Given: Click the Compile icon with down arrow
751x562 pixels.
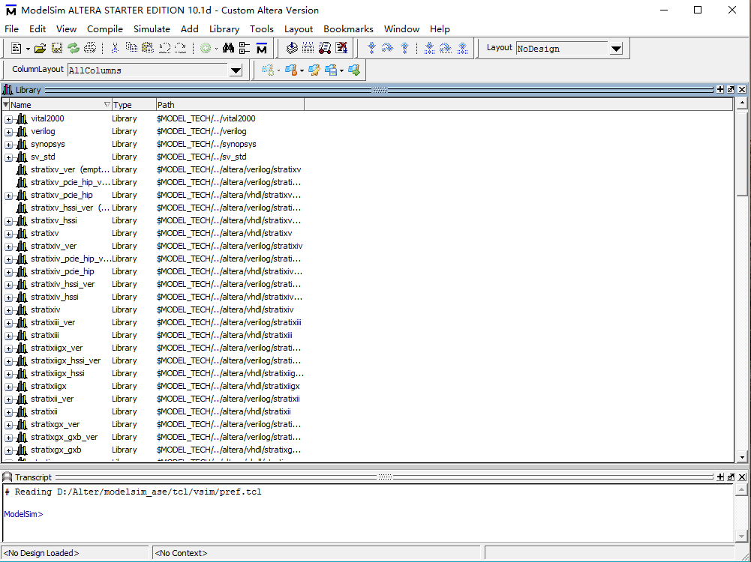Looking at the screenshot, I should (x=292, y=48).
